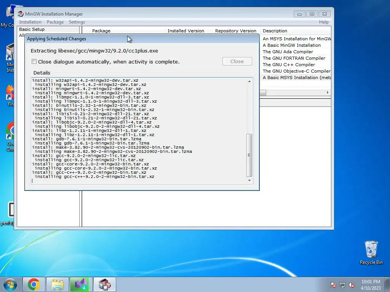
Task: Minimize the MinGW Installation Manager window
Action: click(299, 14)
